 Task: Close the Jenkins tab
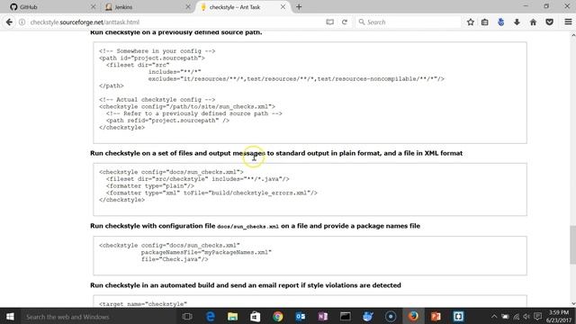pyautogui.click(x=188, y=7)
